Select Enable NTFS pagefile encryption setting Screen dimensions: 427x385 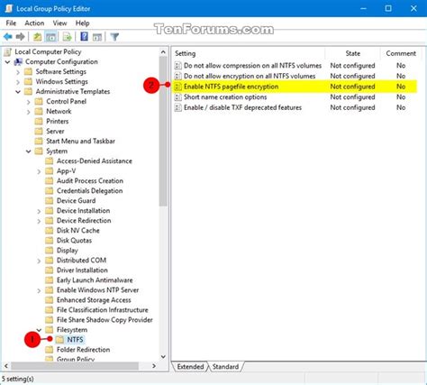point(231,87)
